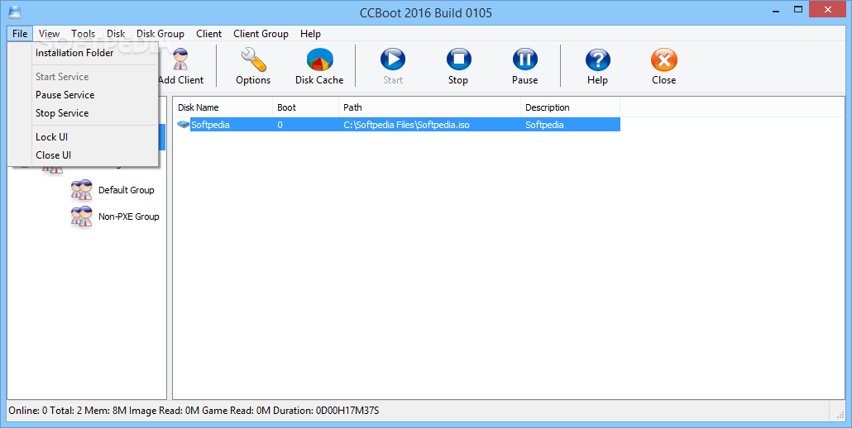Open the Help menu
The height and width of the screenshot is (428, 852).
coord(310,34)
